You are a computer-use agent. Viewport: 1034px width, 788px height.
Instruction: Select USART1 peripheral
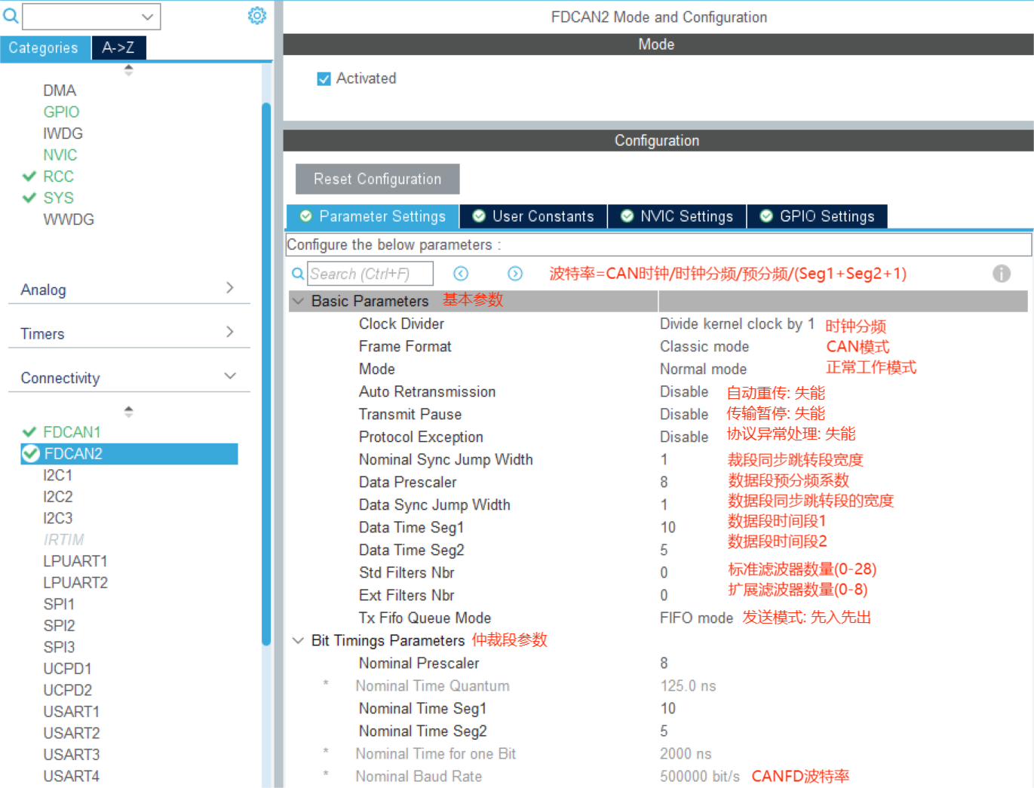point(71,712)
